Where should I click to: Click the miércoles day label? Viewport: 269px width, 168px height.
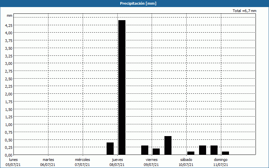82,160
